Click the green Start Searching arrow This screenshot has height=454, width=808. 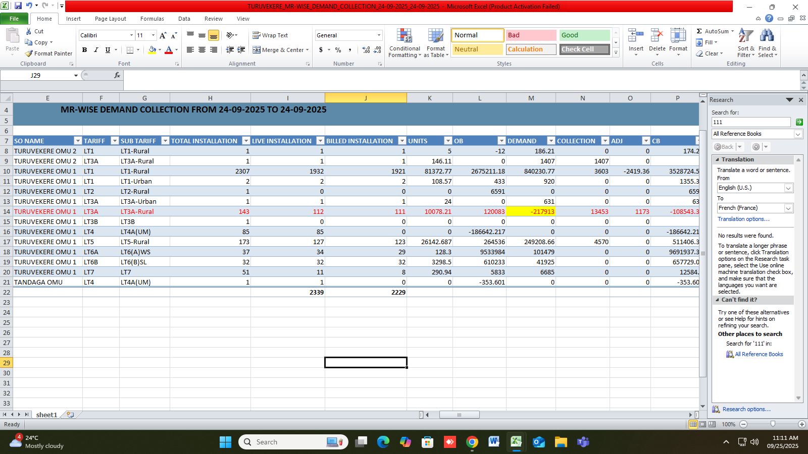pos(799,122)
